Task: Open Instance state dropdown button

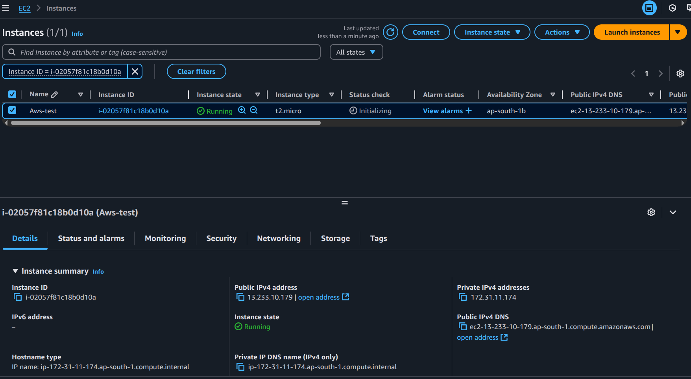Action: [492, 32]
